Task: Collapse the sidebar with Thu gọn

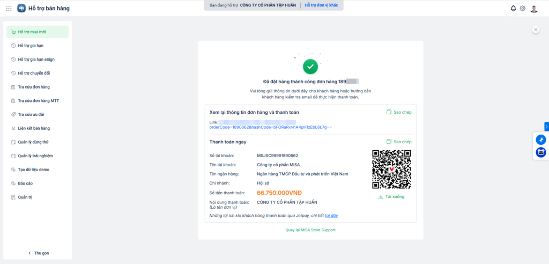Action: pyautogui.click(x=38, y=253)
